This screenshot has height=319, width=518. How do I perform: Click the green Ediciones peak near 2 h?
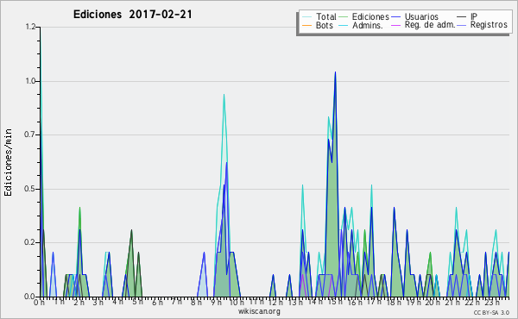(x=79, y=208)
